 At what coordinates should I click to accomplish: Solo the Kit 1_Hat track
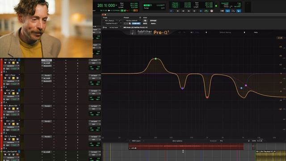13,93
